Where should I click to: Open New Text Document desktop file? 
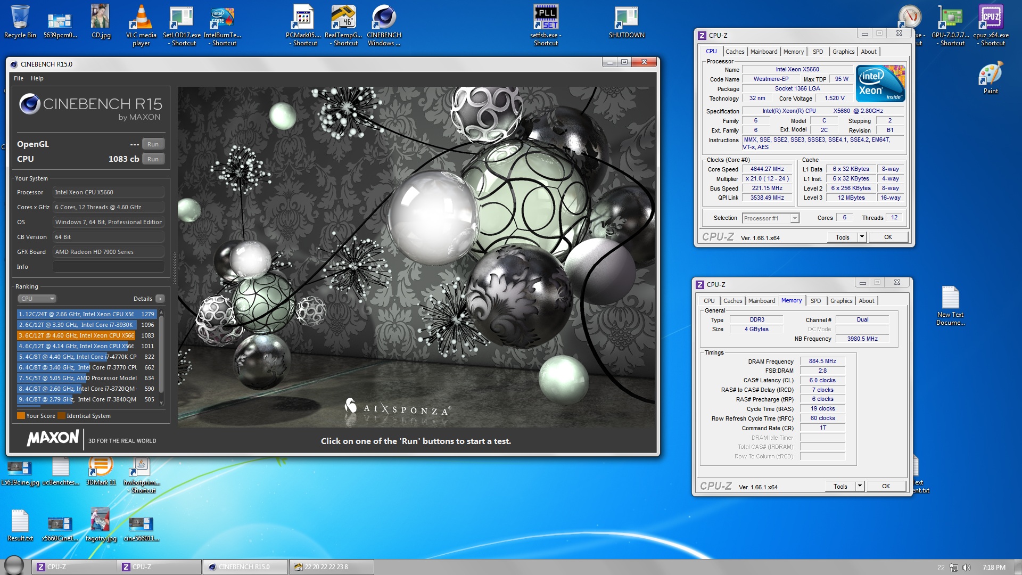tap(950, 306)
